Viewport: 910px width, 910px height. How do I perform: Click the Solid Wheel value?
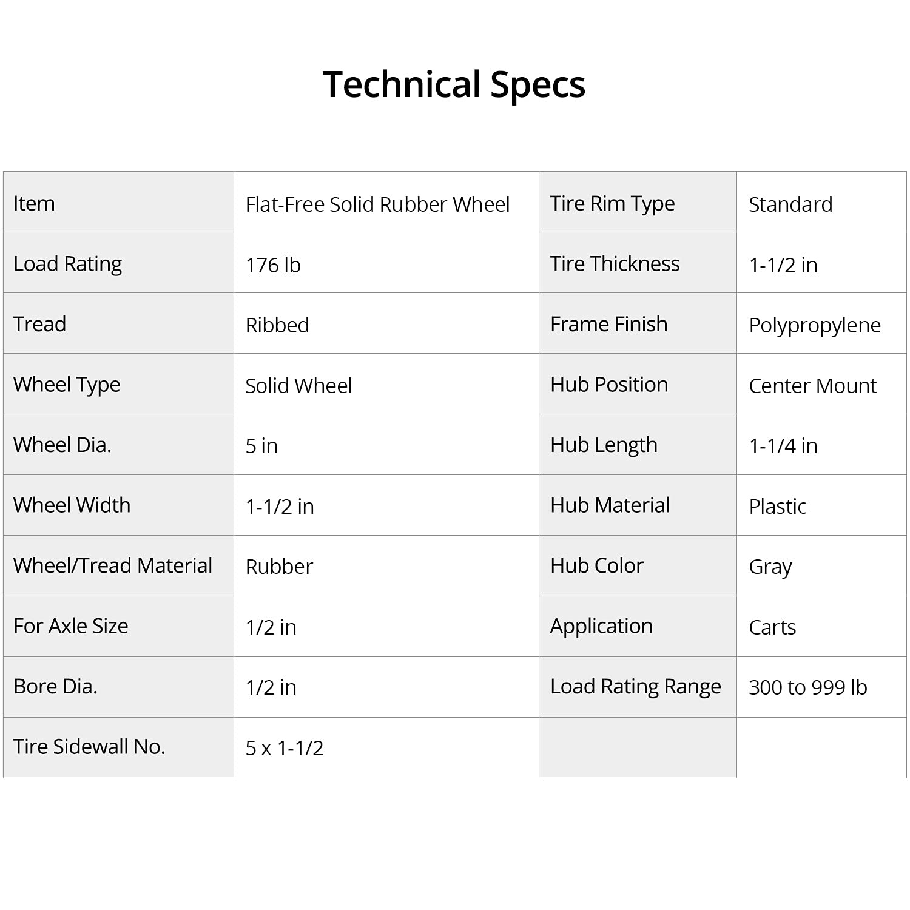click(x=298, y=386)
